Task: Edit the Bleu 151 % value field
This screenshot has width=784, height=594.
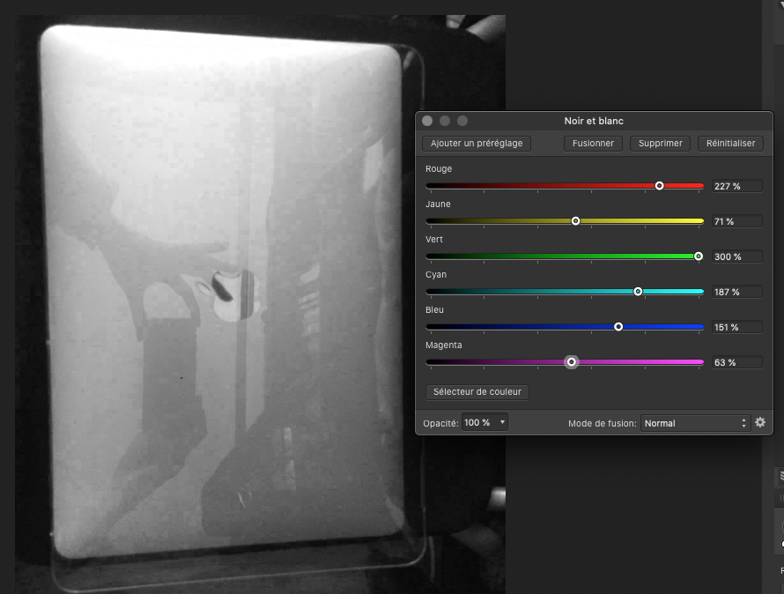Action: click(x=737, y=327)
